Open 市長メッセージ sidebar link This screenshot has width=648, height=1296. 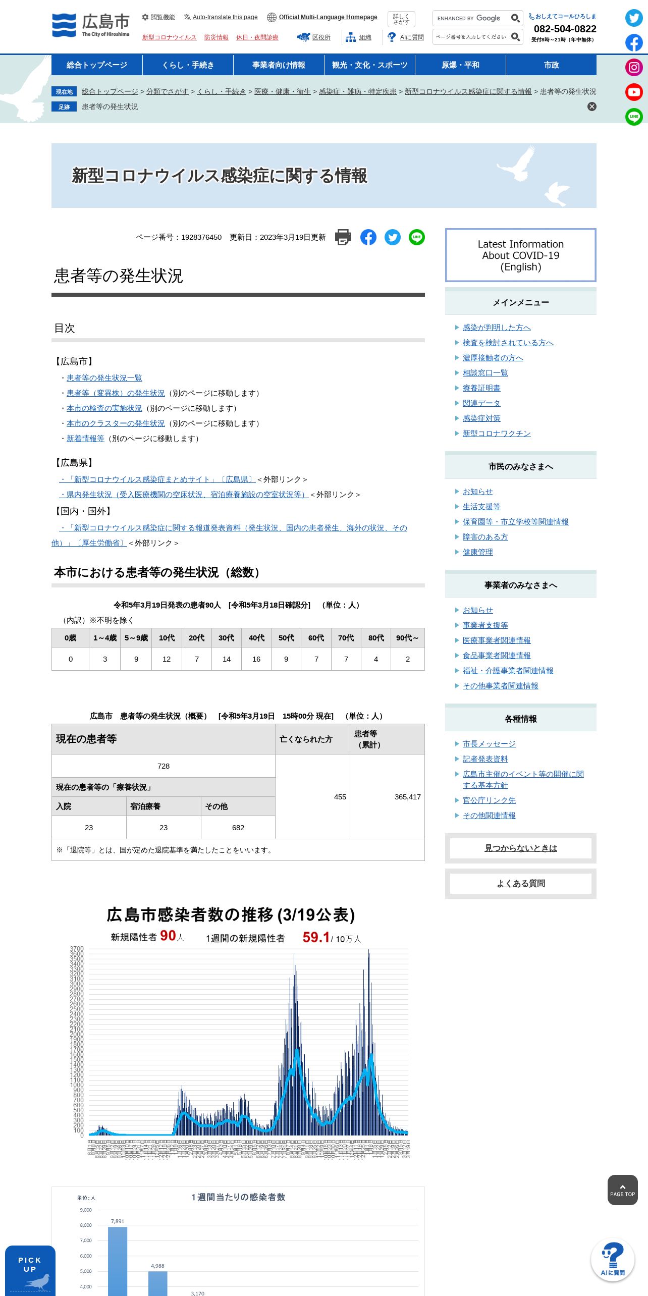point(489,744)
